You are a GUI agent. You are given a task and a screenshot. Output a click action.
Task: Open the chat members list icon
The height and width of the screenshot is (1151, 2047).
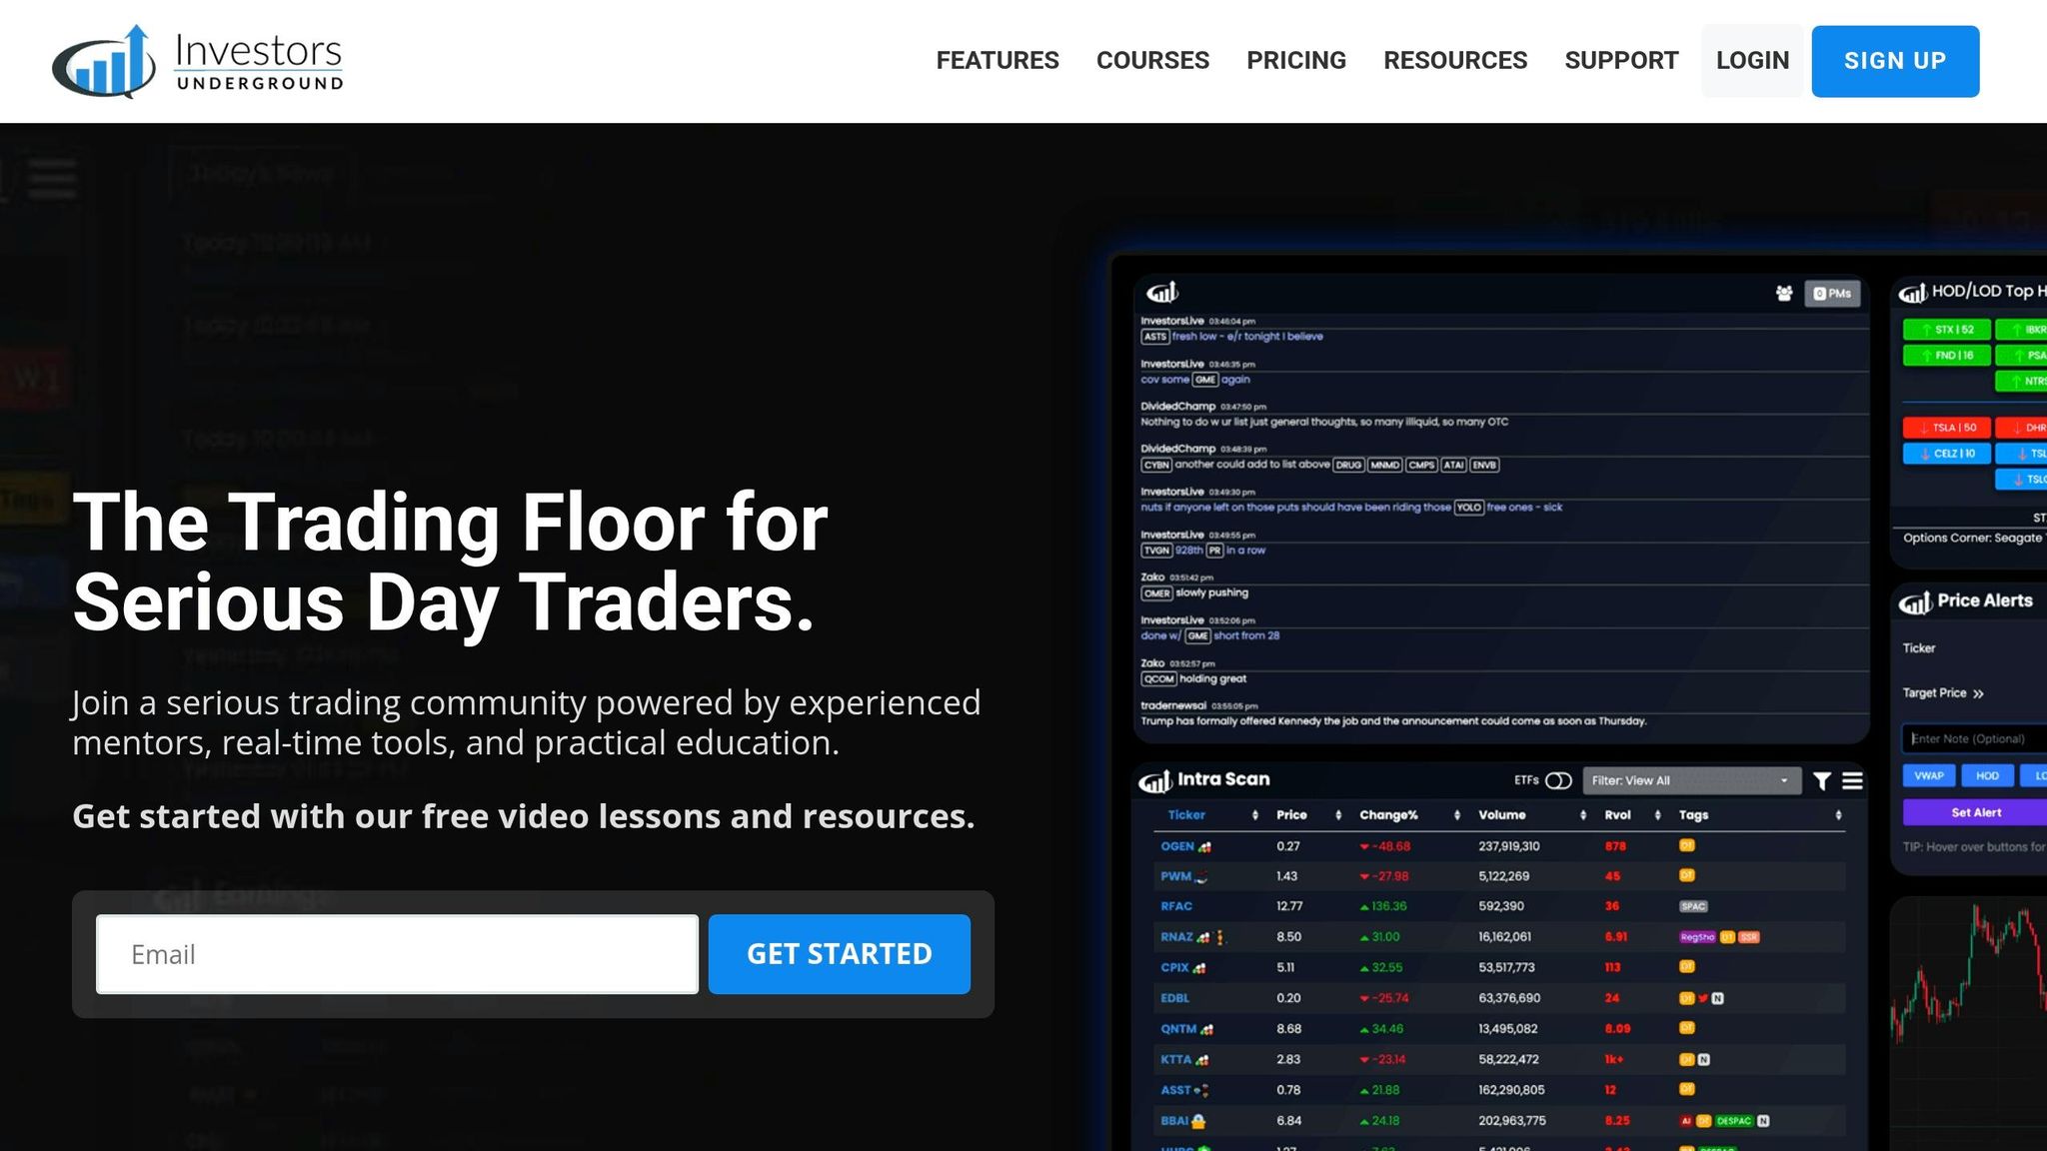pos(1785,293)
